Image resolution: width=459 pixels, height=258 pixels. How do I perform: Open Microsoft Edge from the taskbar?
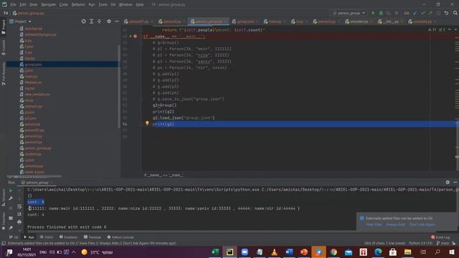click(378, 252)
